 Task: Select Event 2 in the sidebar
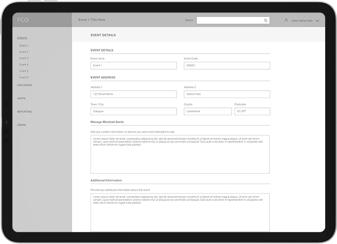(24, 52)
